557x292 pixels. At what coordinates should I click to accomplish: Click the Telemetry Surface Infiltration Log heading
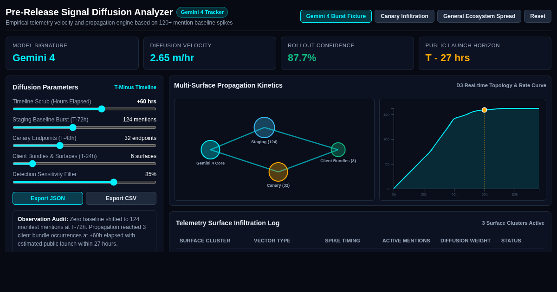click(228, 223)
